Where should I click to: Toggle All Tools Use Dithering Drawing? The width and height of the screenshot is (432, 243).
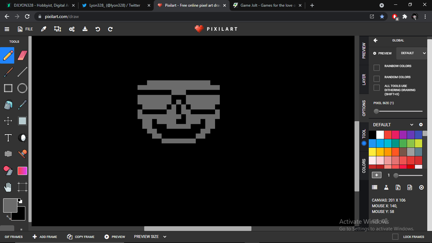coord(376,87)
